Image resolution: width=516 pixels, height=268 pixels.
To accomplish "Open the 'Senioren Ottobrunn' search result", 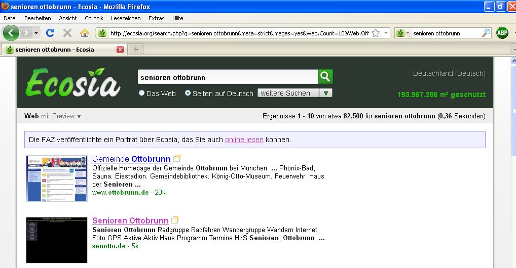I will pos(130,220).
